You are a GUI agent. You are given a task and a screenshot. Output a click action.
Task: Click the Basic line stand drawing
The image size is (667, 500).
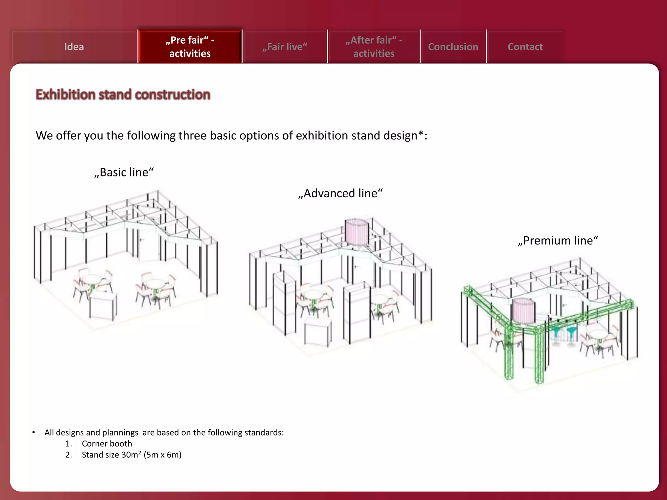click(x=125, y=260)
